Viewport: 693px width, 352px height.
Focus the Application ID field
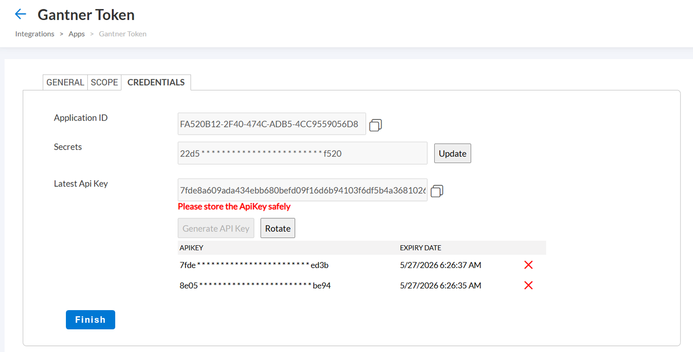tap(272, 124)
